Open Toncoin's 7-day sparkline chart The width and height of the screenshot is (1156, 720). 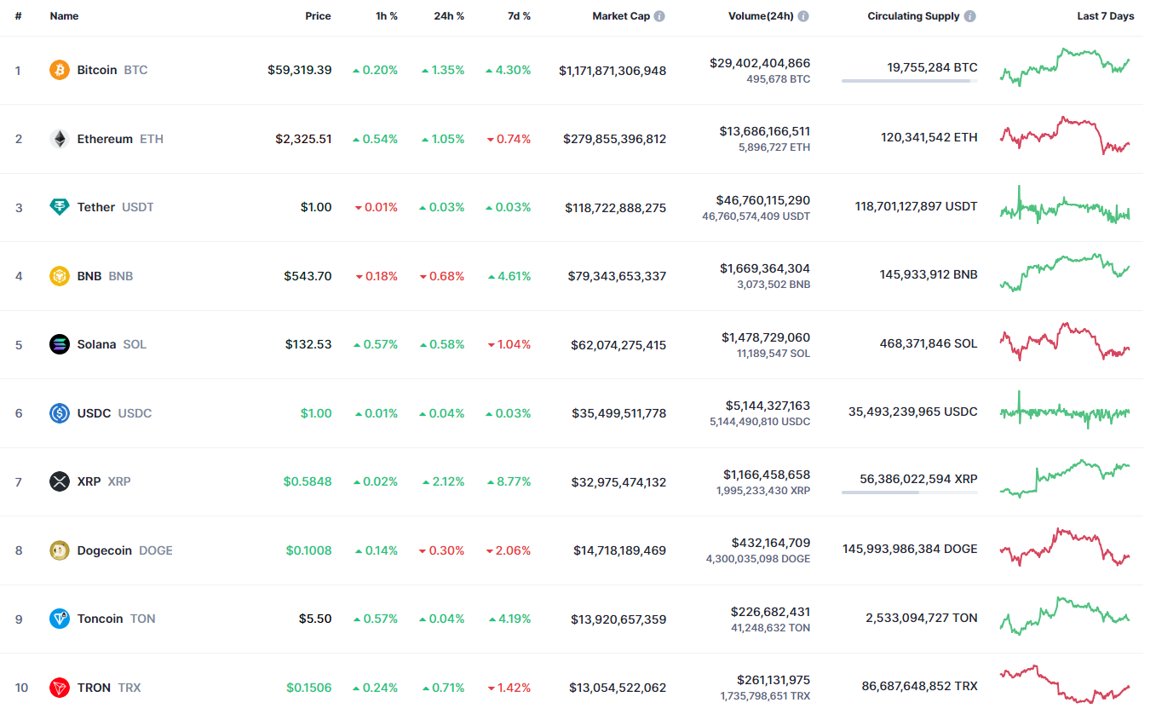coord(1065,616)
